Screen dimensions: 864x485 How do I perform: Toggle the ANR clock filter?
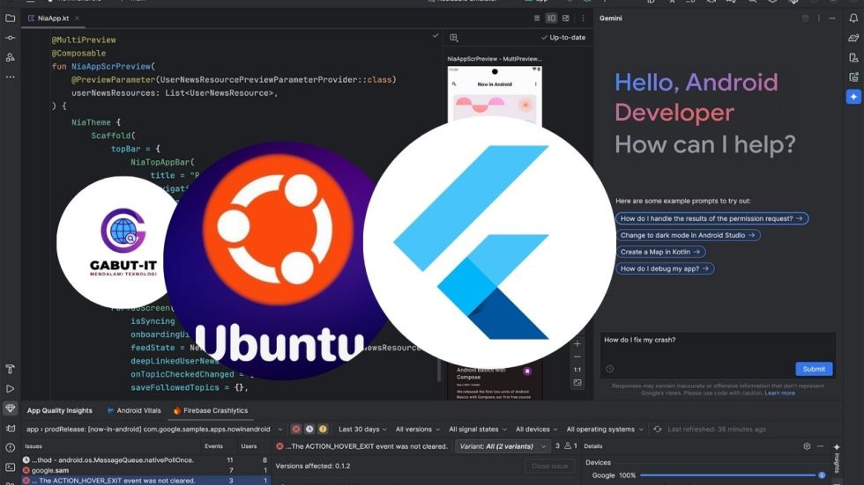coord(309,429)
